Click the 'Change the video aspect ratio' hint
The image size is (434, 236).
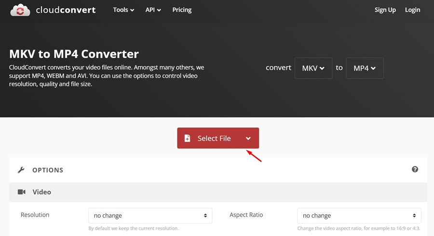359,228
